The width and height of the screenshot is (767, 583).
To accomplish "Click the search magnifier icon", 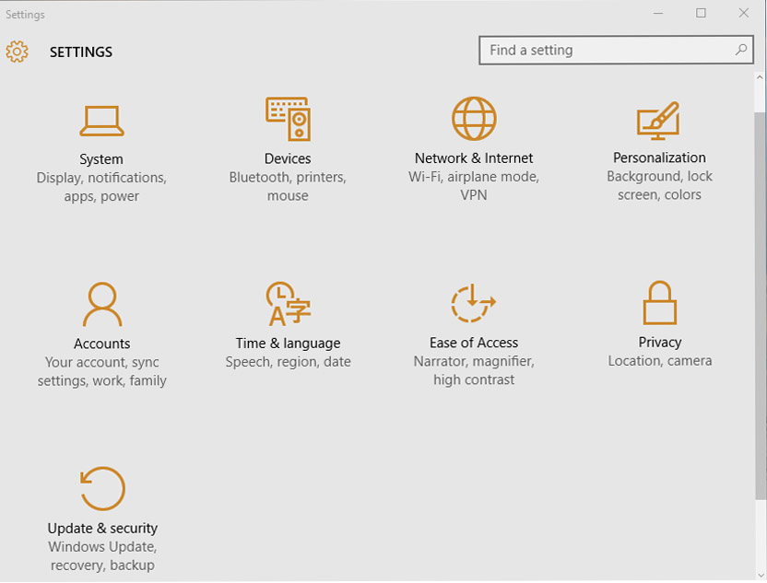I will [x=742, y=50].
